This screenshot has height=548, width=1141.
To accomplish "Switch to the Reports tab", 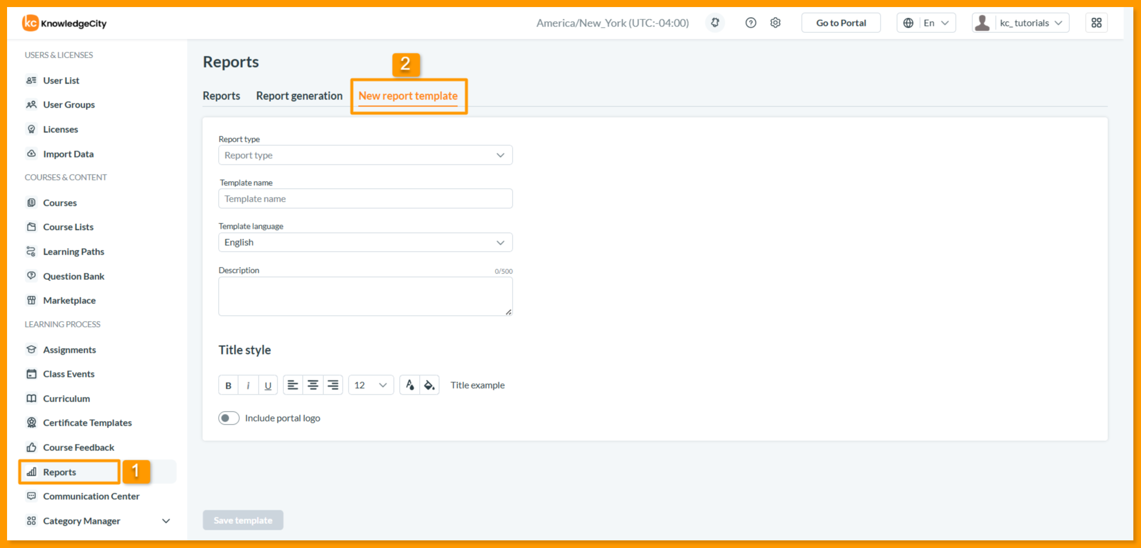I will 222,96.
